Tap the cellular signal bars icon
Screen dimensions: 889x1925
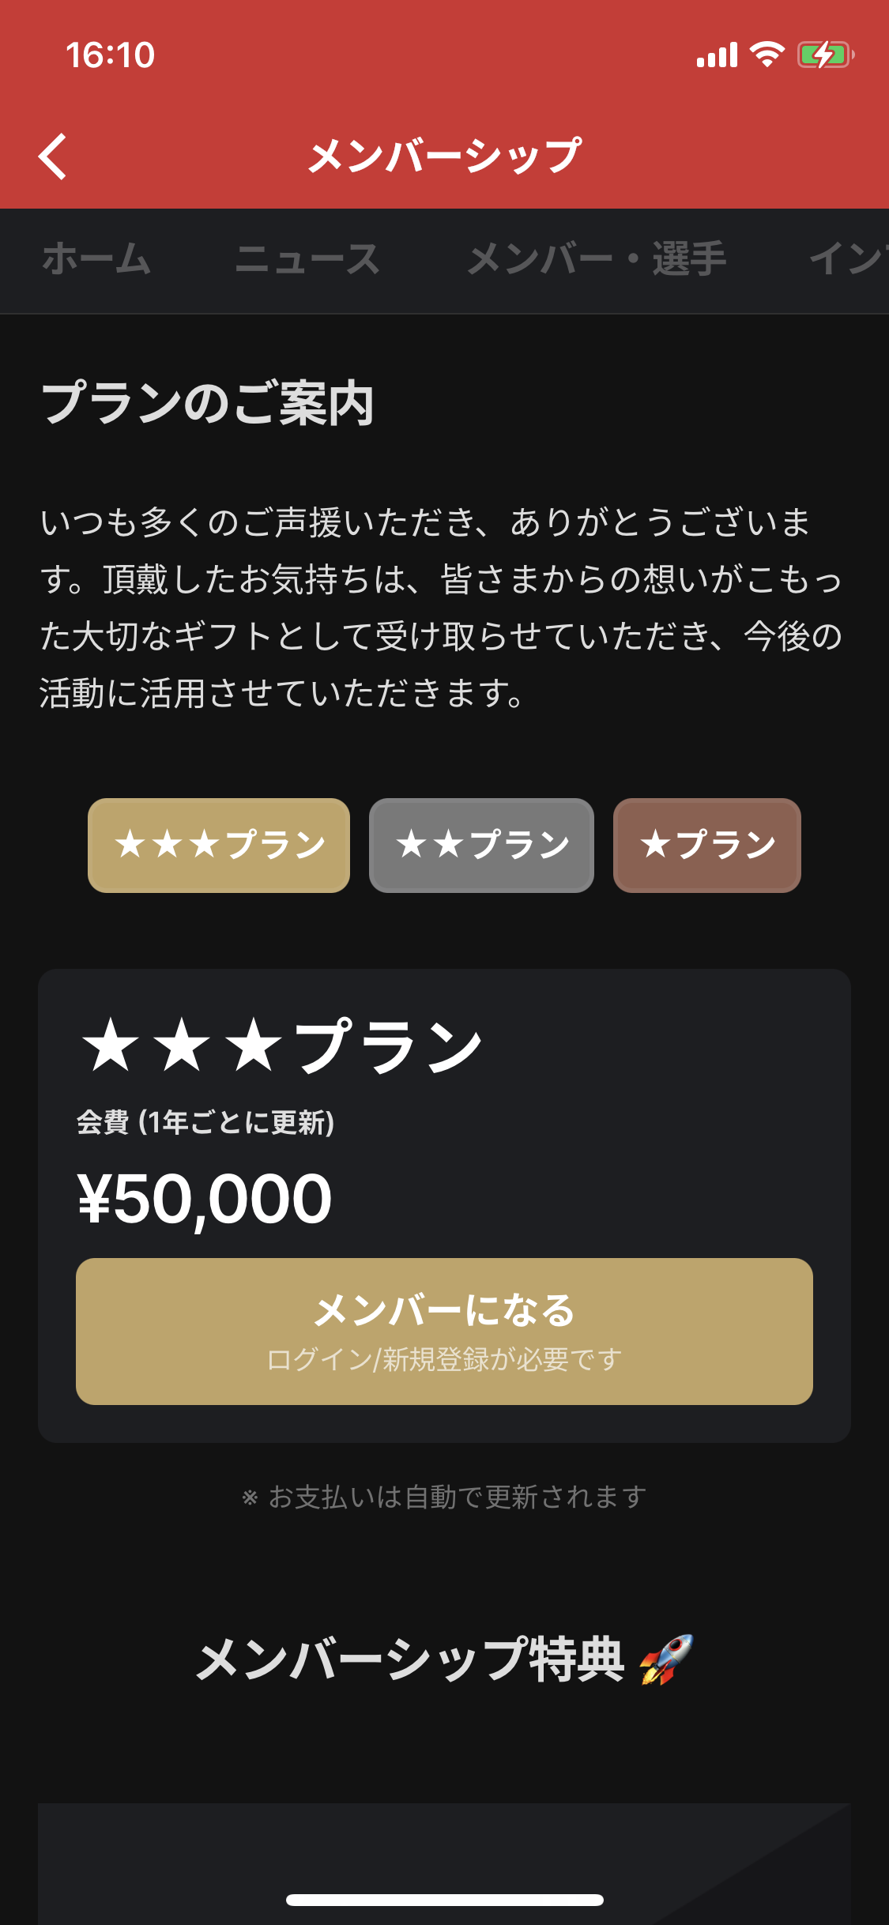[x=717, y=55]
